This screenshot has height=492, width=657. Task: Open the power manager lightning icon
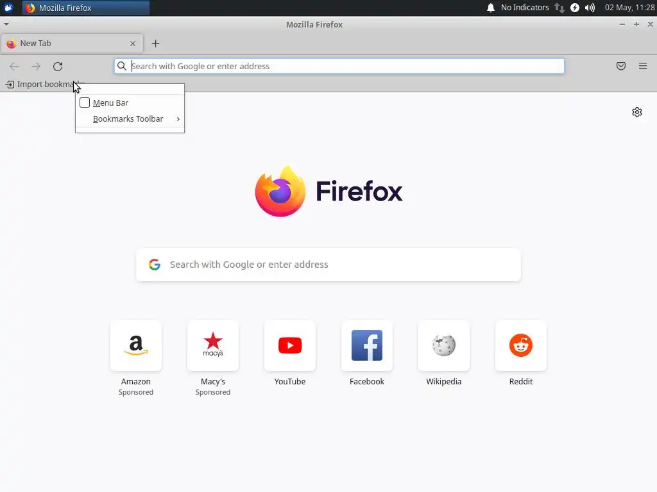coord(575,8)
